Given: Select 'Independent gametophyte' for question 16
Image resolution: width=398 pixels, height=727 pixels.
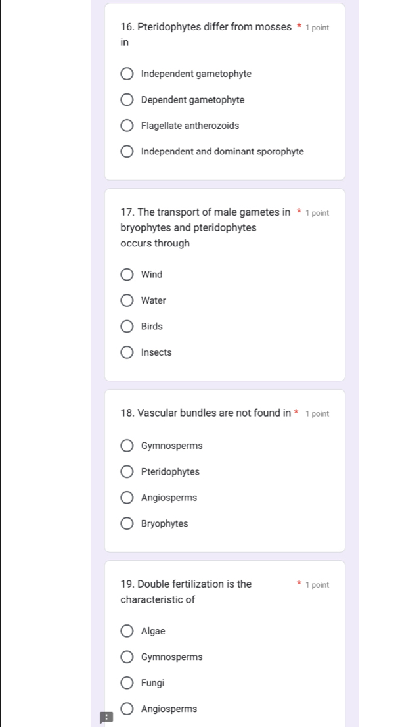Looking at the screenshot, I should (127, 74).
